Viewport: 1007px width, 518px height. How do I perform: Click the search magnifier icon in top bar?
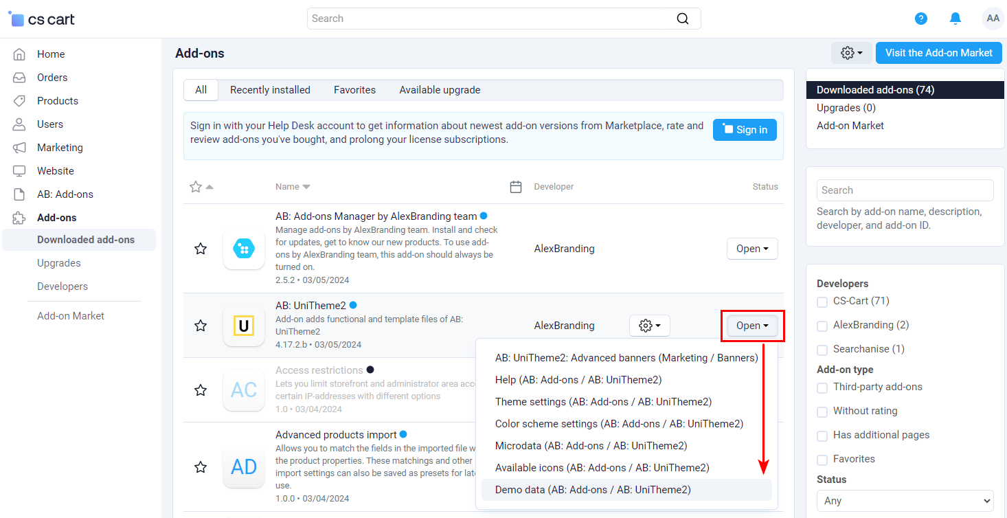683,19
